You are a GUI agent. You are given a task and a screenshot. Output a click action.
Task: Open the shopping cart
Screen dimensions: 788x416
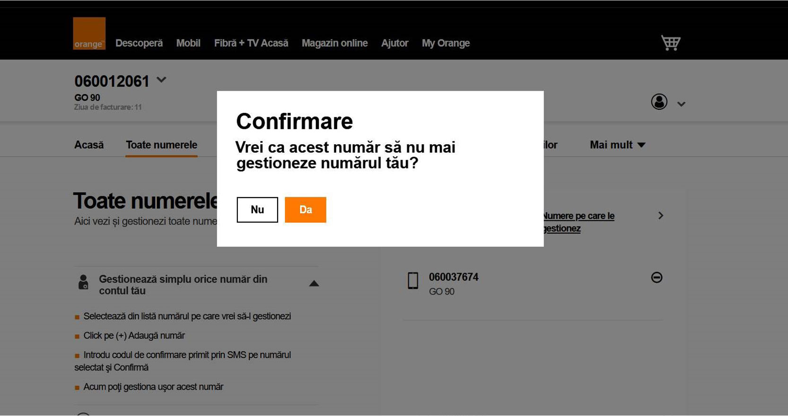(x=670, y=43)
